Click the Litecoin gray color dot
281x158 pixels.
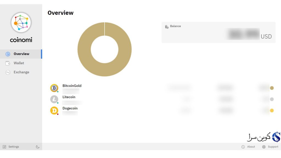[x=272, y=99]
